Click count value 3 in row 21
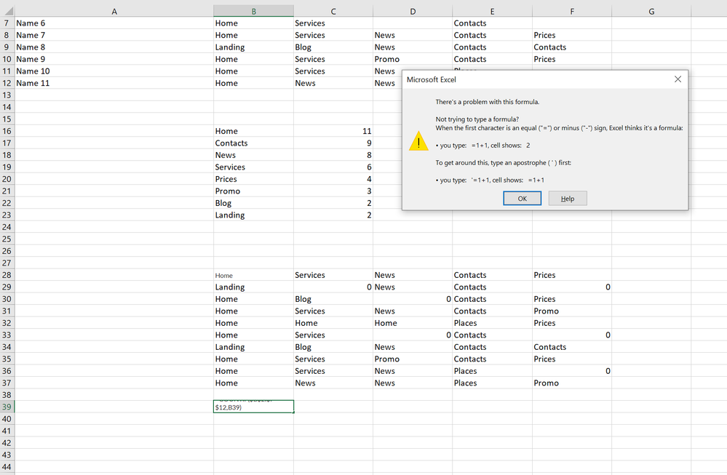Screen dimensions: 727x475 (333, 191)
